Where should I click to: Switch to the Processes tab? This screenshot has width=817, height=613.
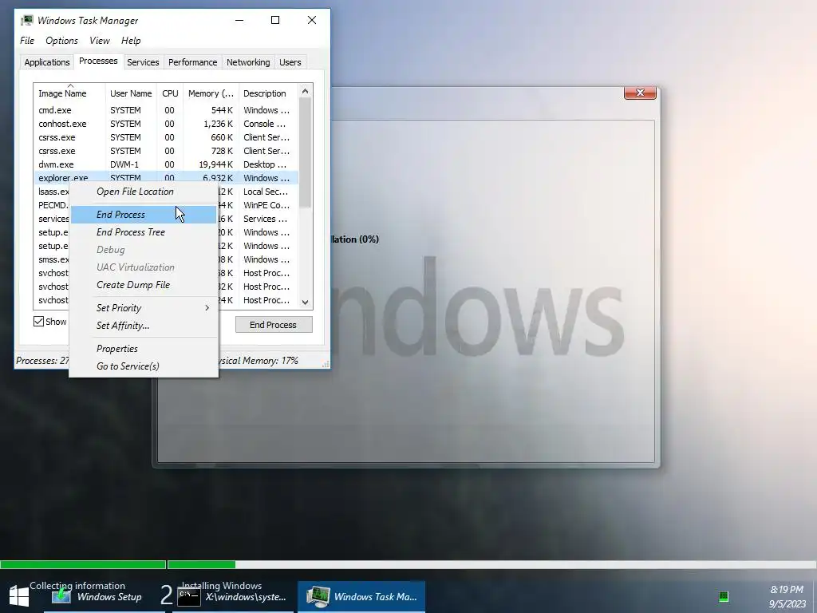(x=98, y=61)
